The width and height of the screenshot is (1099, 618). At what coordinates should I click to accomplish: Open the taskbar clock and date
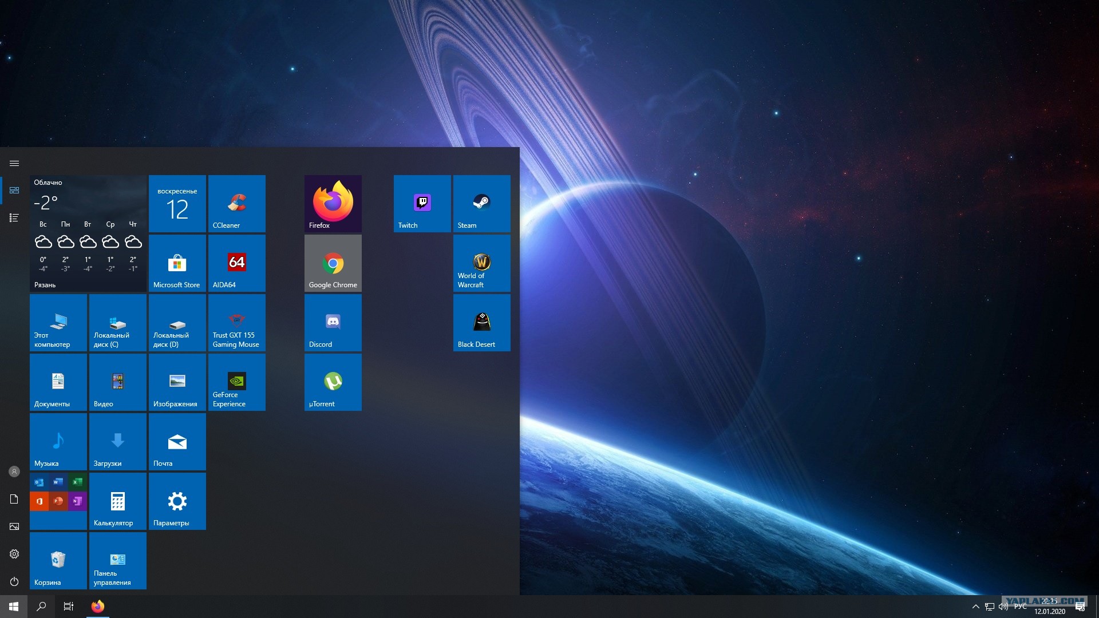pos(1050,607)
